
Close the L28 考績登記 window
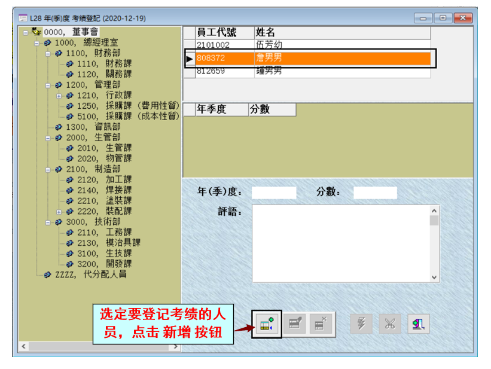(463, 18)
